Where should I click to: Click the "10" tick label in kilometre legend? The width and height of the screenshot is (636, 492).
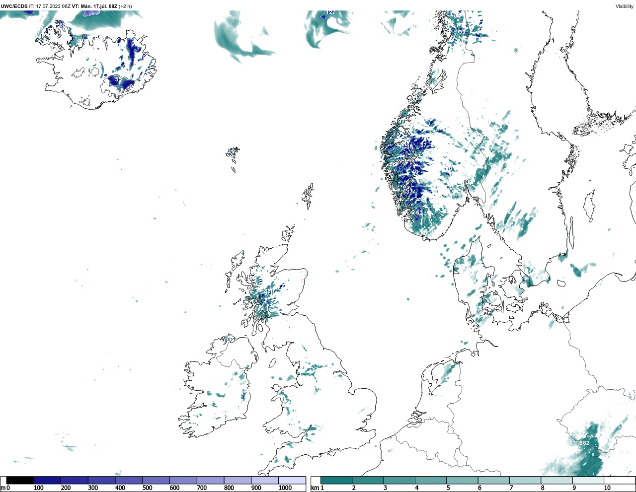coord(607,488)
